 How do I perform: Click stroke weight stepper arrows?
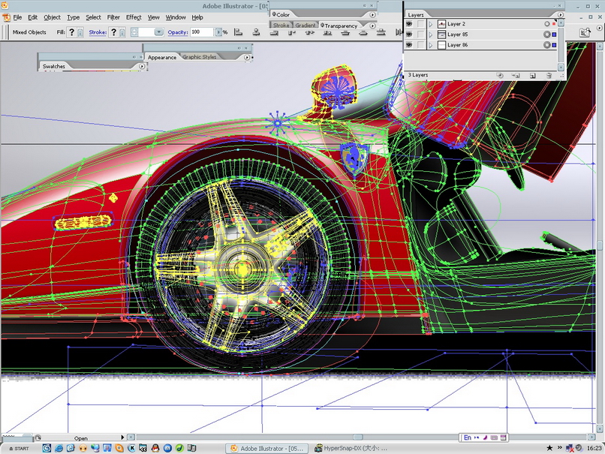click(134, 32)
